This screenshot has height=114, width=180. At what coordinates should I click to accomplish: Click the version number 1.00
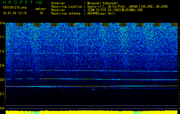[39, 2]
